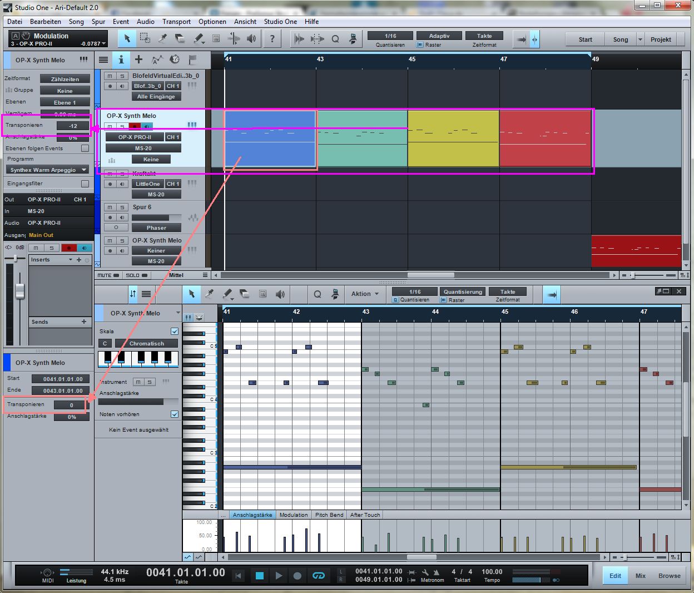
Task: Switch to the After Touch tab
Action: coord(365,515)
